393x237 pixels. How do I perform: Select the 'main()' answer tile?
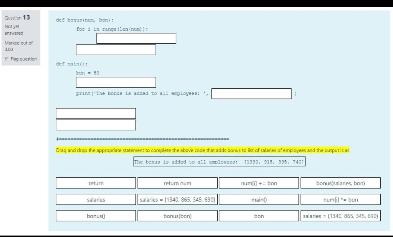pyautogui.click(x=259, y=199)
